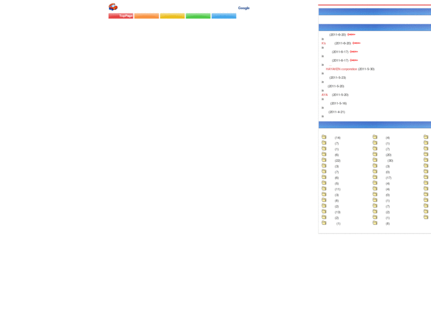
Task: Click the red car site logo
Action: click(113, 7)
